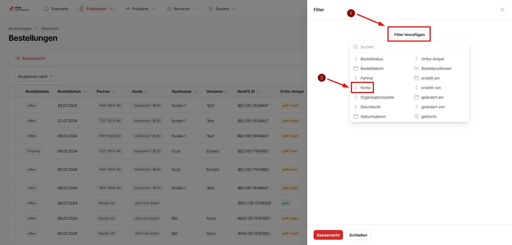Click the calendar icon beside Bestelldatum filter
512x245 pixels.
(356, 68)
